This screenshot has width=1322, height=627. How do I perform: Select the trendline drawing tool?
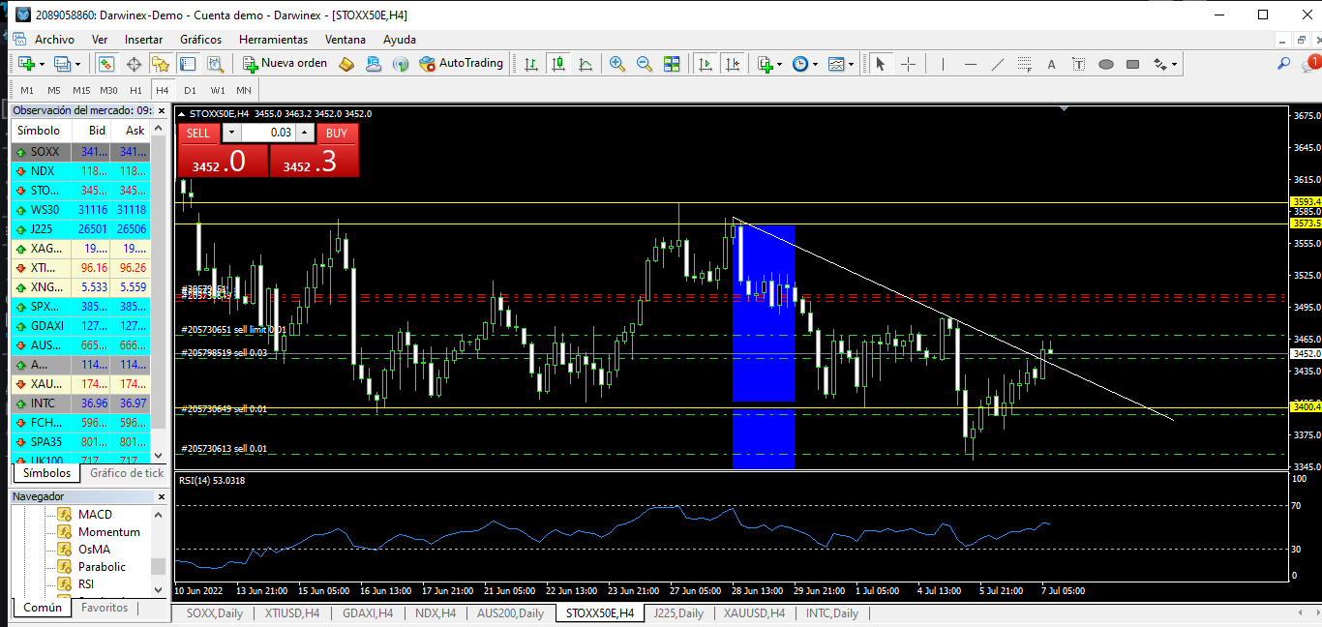click(998, 64)
